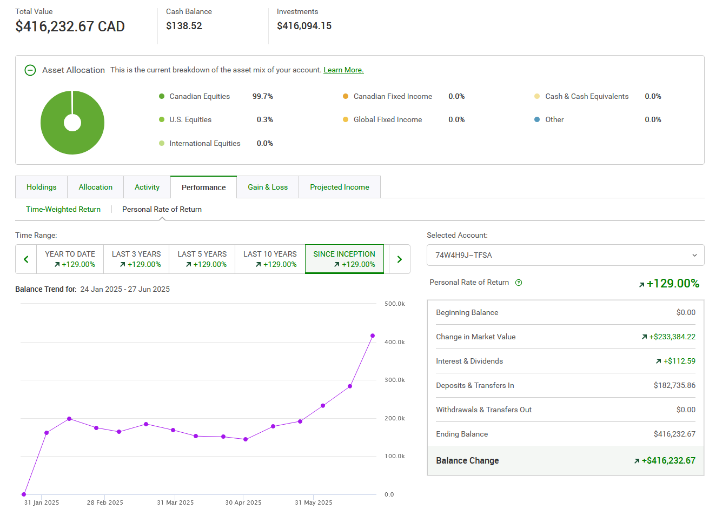The image size is (709, 516).
Task: Click the Canadian Equities green legend dot
Action: click(x=162, y=96)
